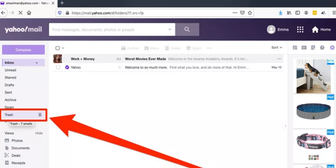Star the Yahoo welcome email
This screenshot has height=168, width=336.
[120, 67]
